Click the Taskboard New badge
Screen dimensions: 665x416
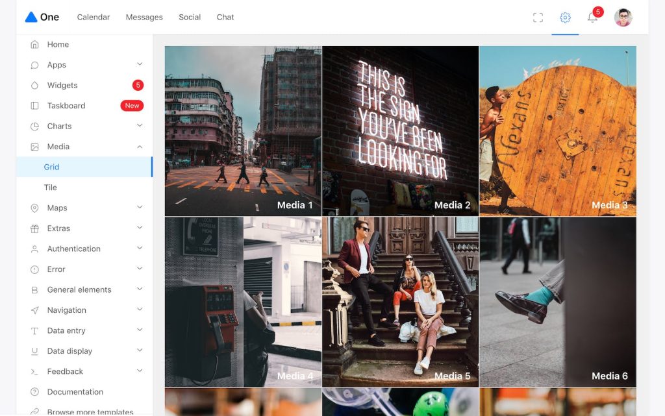[x=132, y=106]
